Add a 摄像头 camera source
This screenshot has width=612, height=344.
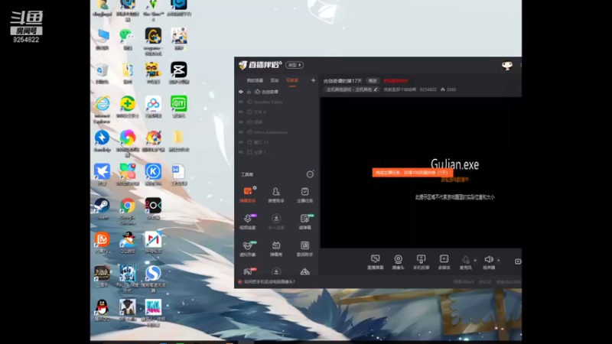[x=398, y=262]
